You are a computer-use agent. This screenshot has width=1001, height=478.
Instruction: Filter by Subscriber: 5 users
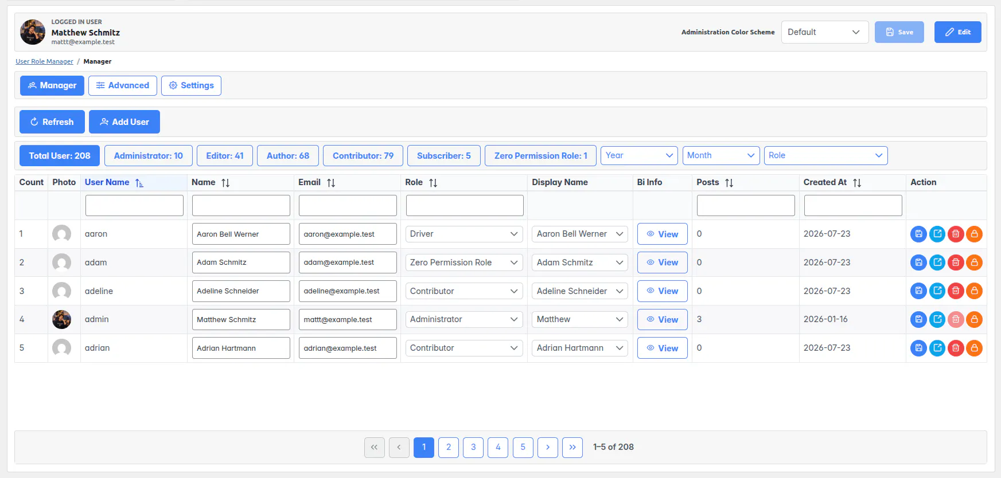click(x=444, y=156)
